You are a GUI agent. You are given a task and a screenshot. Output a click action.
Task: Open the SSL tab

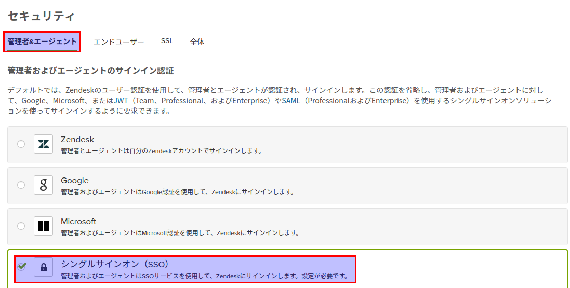pos(167,41)
